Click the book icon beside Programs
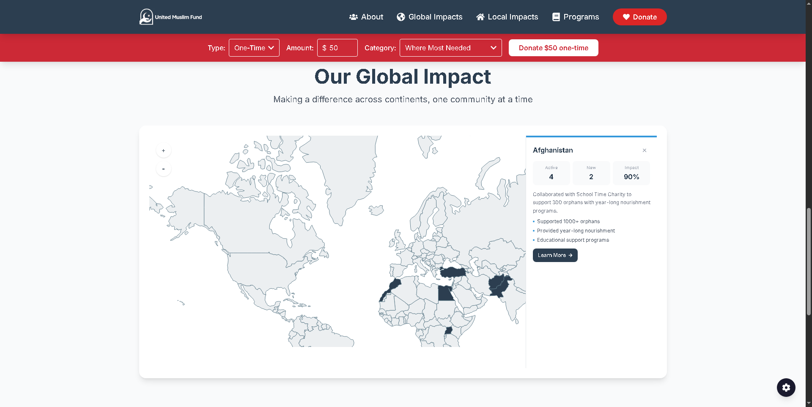This screenshot has height=407, width=812. (555, 17)
